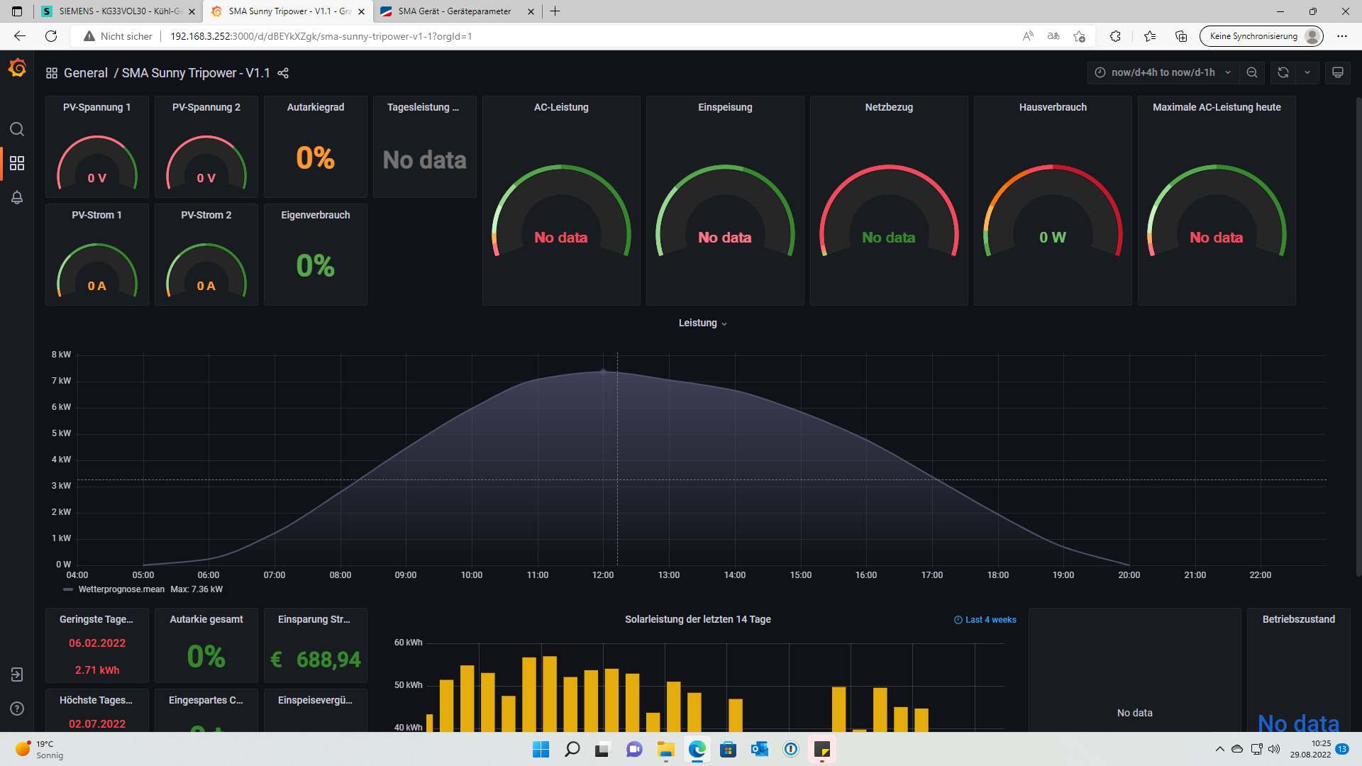Open the refresh interval dropdown
Viewport: 1362px width, 766px height.
click(x=1307, y=72)
